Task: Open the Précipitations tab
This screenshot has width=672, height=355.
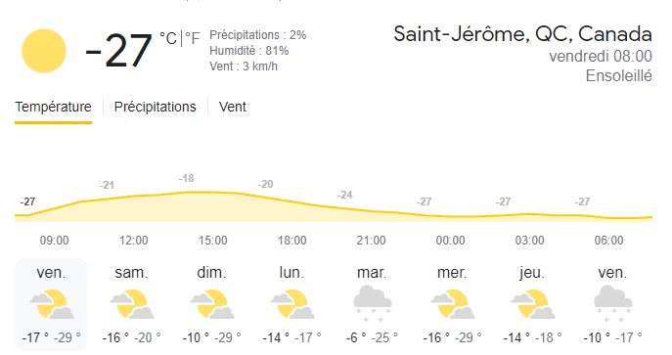Action: [x=155, y=107]
